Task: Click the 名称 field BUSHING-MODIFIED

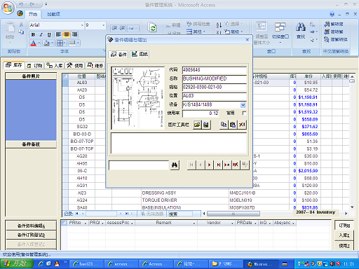Action: coord(215,78)
